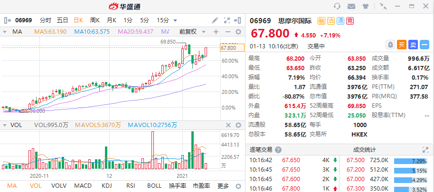Open 更多 more indicators list
The width and height of the screenshot is (434, 192).
pos(223,186)
